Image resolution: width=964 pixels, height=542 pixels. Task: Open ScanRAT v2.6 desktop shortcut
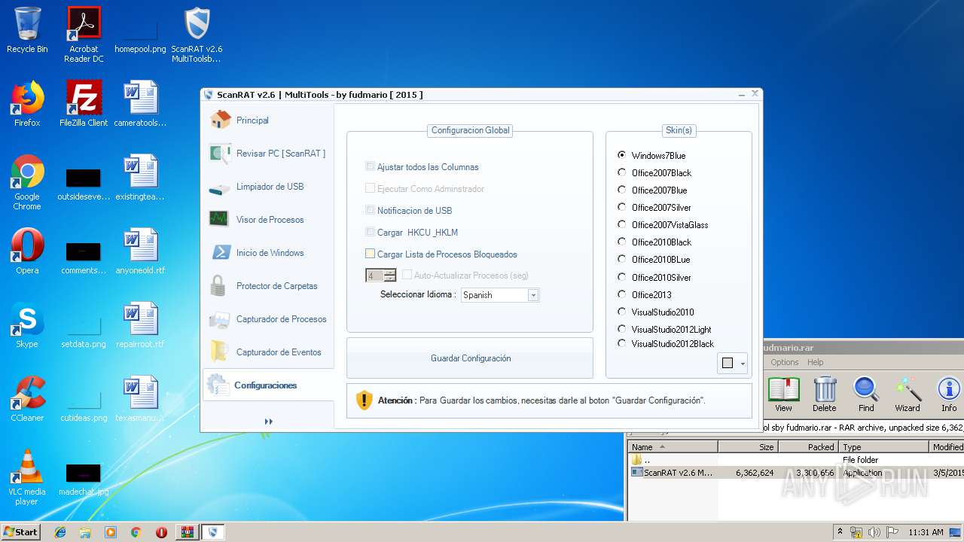tap(197, 35)
